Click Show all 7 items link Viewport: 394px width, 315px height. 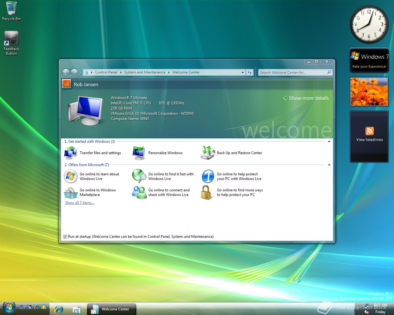tap(80, 203)
